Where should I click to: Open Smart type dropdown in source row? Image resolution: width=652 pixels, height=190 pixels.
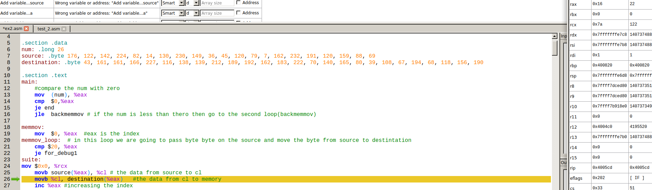[x=182, y=3]
